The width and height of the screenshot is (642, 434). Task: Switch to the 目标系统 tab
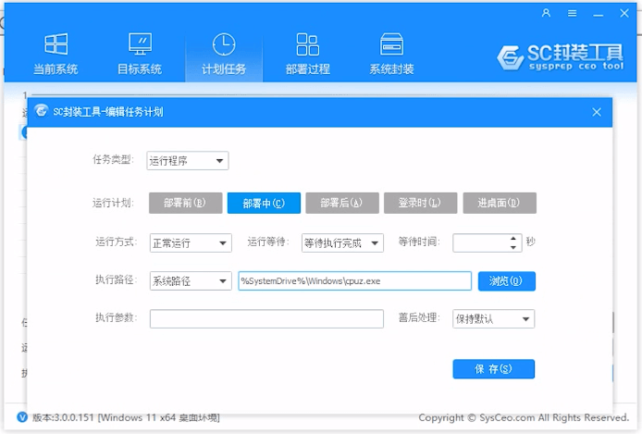click(140, 55)
